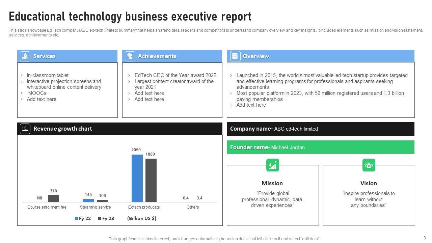The width and height of the screenshot is (432, 243).
Task: Click the Services heading label
Action: 45,56
